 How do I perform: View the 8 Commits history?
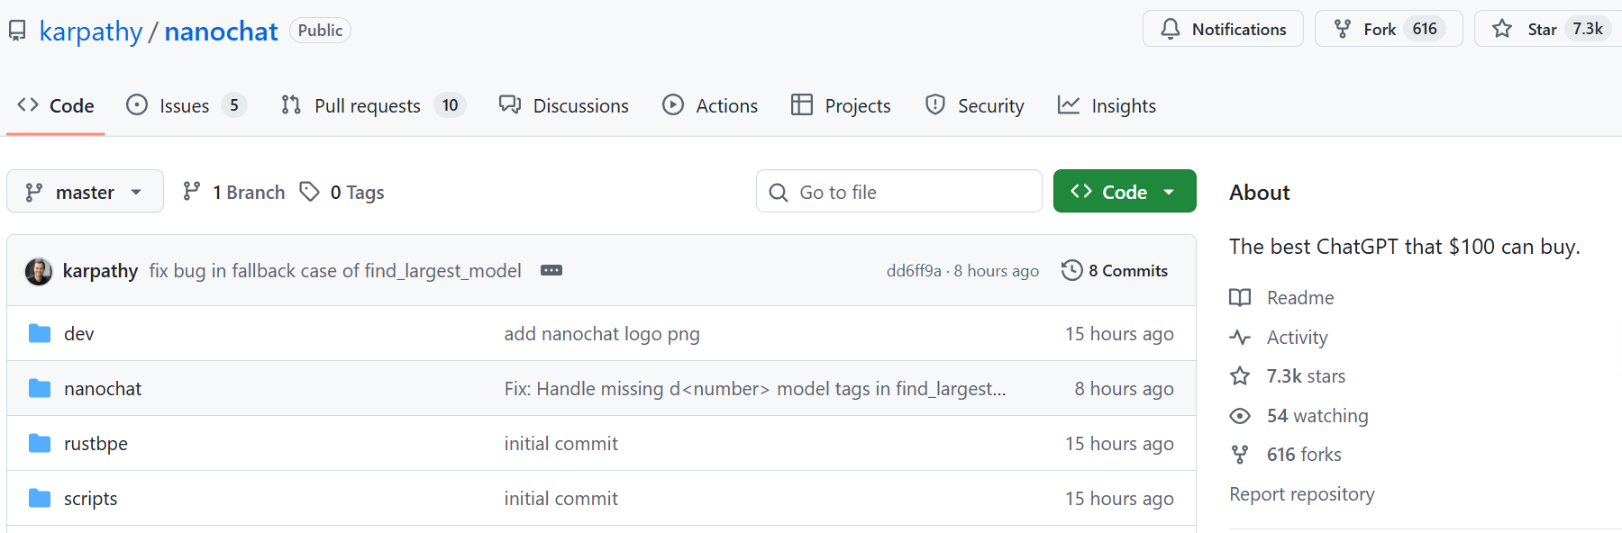pyautogui.click(x=1115, y=271)
